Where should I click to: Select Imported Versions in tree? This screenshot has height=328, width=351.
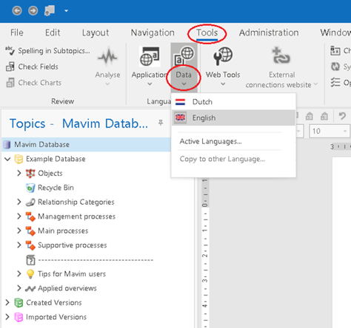(56, 317)
